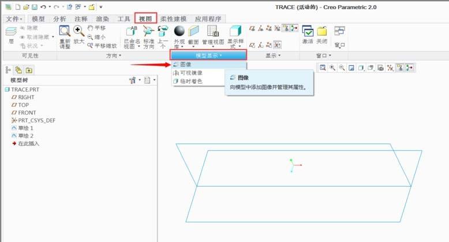
Task: Open the 柔性建模 (Flexible Modeling) tab
Action: [168, 18]
